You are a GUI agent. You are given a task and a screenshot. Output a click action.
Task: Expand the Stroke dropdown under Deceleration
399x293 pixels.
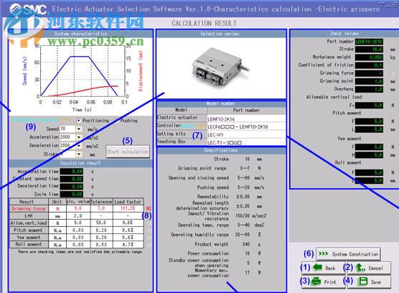pos(79,154)
